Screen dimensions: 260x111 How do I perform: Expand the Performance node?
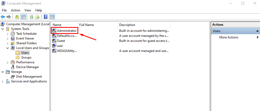click(7, 62)
